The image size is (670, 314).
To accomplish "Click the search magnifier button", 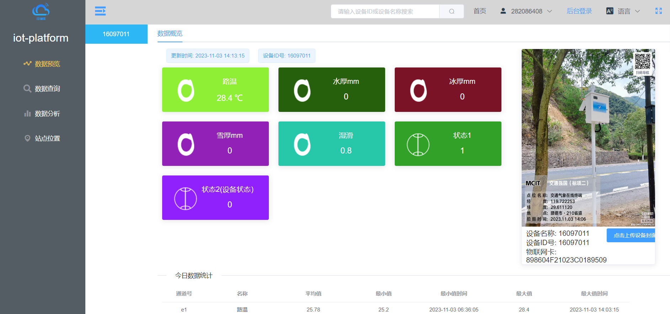I will pos(451,11).
